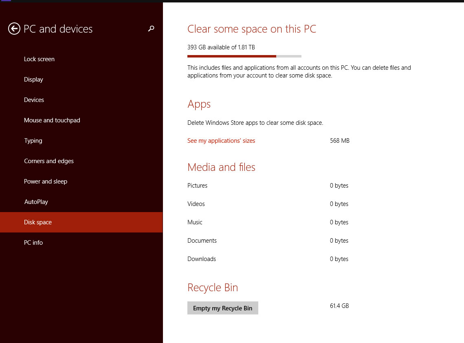464x343 pixels.
Task: Open Corners and edges settings
Action: point(49,161)
